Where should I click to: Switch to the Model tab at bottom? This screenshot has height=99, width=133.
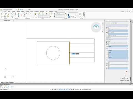click(2, 82)
